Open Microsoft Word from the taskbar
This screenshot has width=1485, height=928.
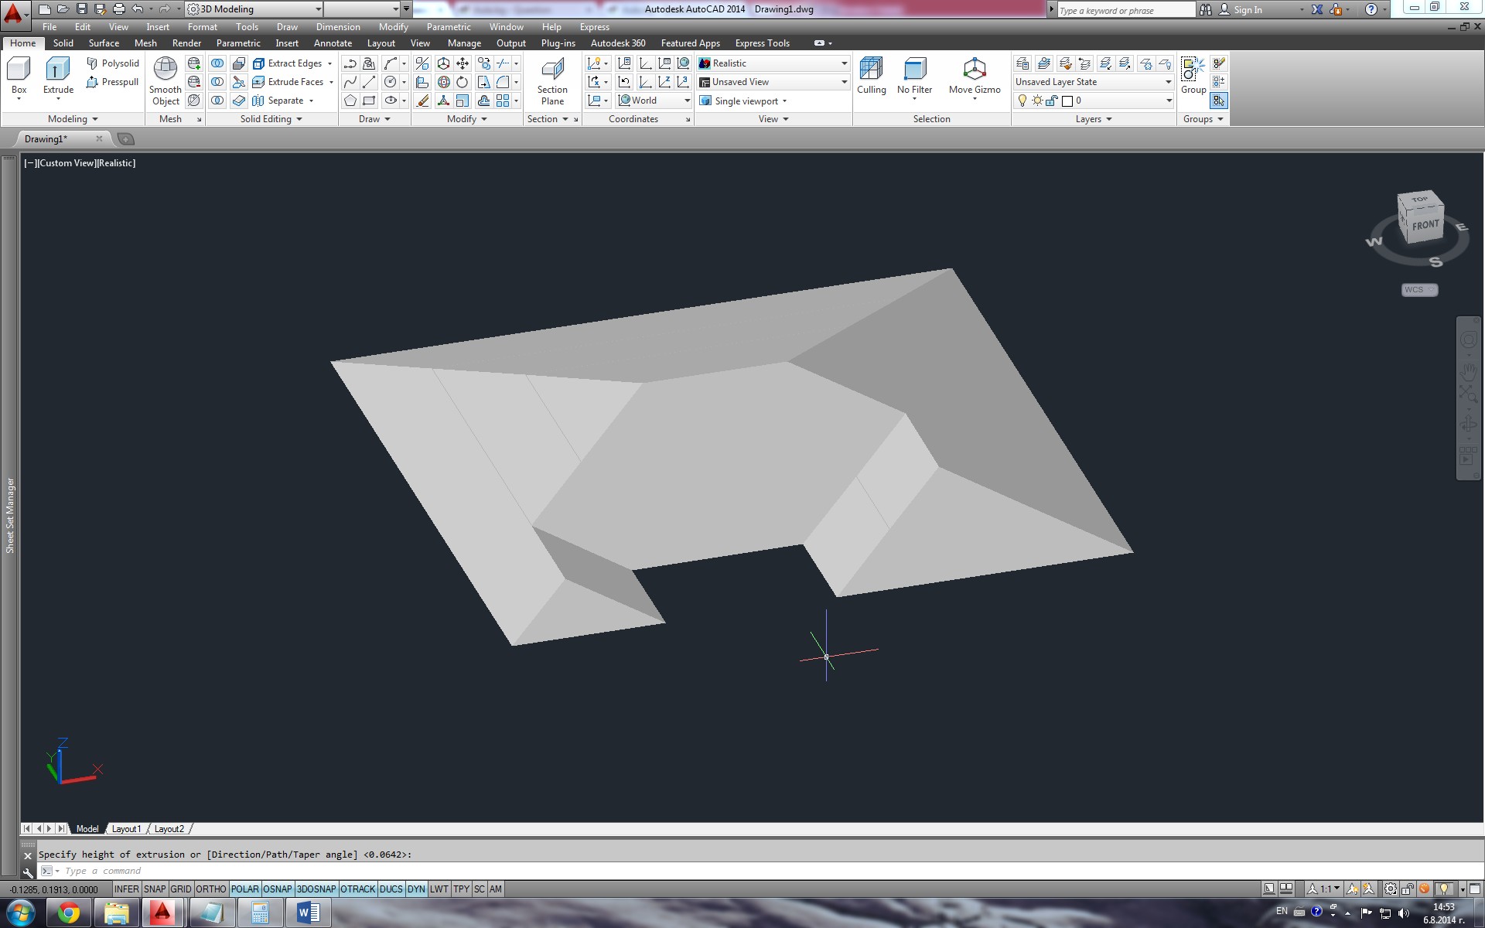pyautogui.click(x=308, y=913)
